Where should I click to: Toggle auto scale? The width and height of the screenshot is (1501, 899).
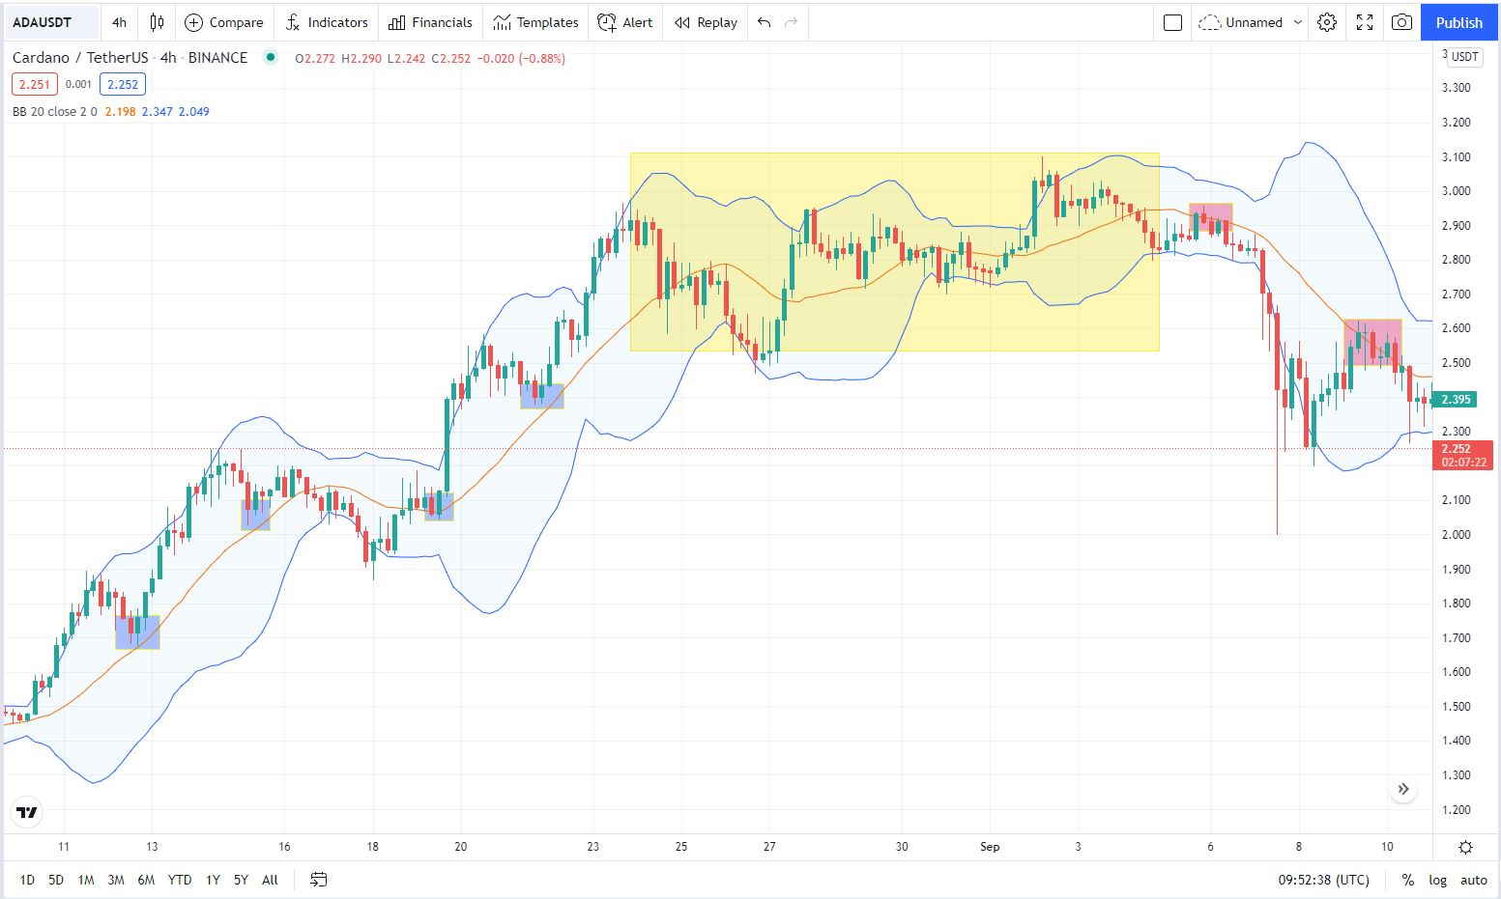[1474, 880]
